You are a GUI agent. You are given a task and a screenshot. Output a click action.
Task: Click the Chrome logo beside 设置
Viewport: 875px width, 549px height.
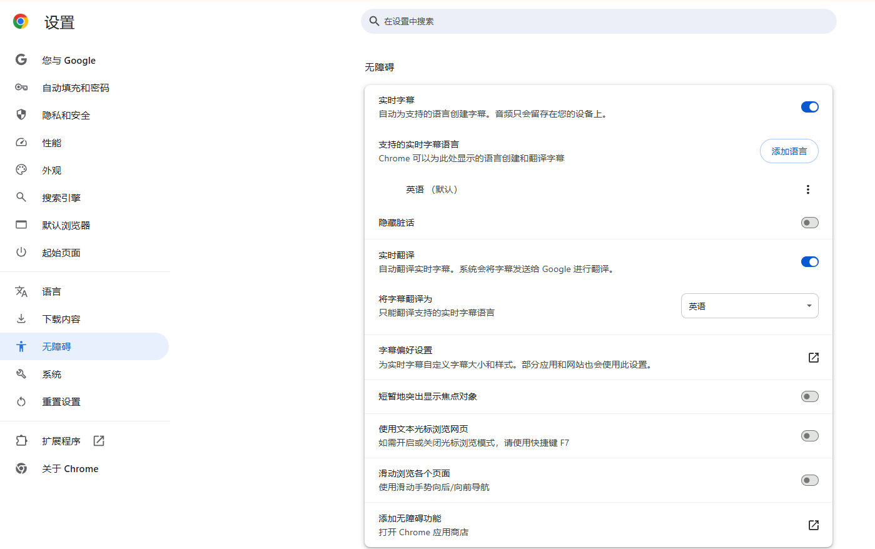[21, 22]
